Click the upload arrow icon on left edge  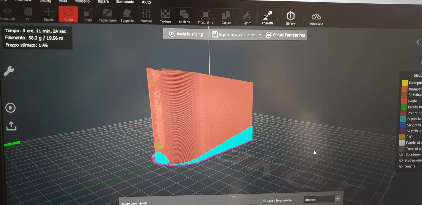click(11, 126)
